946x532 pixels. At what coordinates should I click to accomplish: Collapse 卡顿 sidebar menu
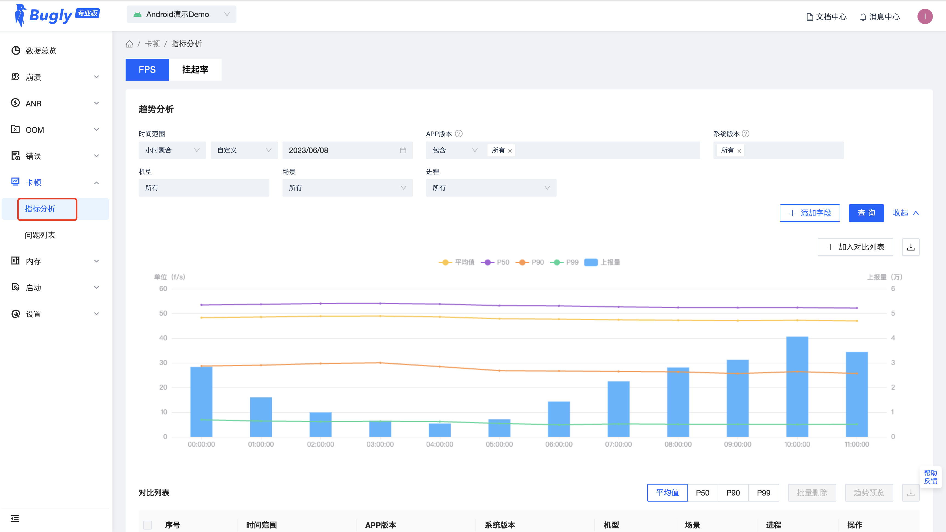(x=97, y=182)
